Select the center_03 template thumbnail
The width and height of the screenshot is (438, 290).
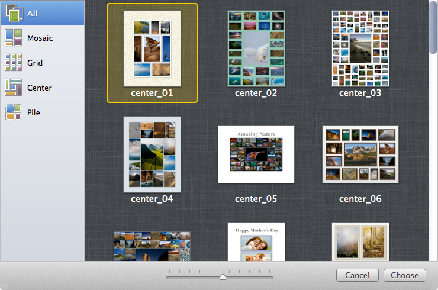360,49
